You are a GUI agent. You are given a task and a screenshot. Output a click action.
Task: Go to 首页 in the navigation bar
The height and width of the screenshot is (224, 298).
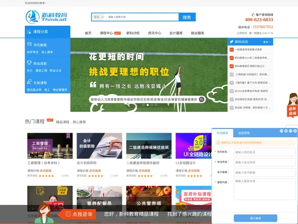[88, 33]
